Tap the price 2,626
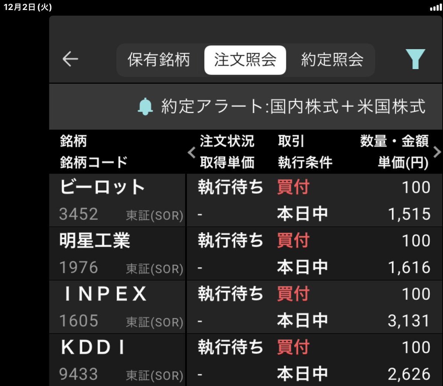Viewport: 443px width, 386px height. click(x=409, y=375)
